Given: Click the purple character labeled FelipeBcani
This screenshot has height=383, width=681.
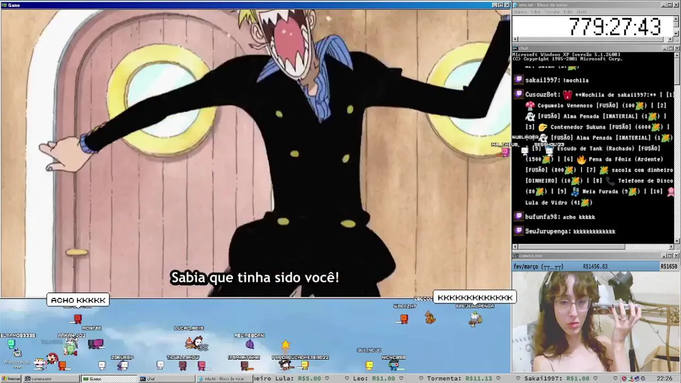Looking at the screenshot, I should pyautogui.click(x=250, y=344).
